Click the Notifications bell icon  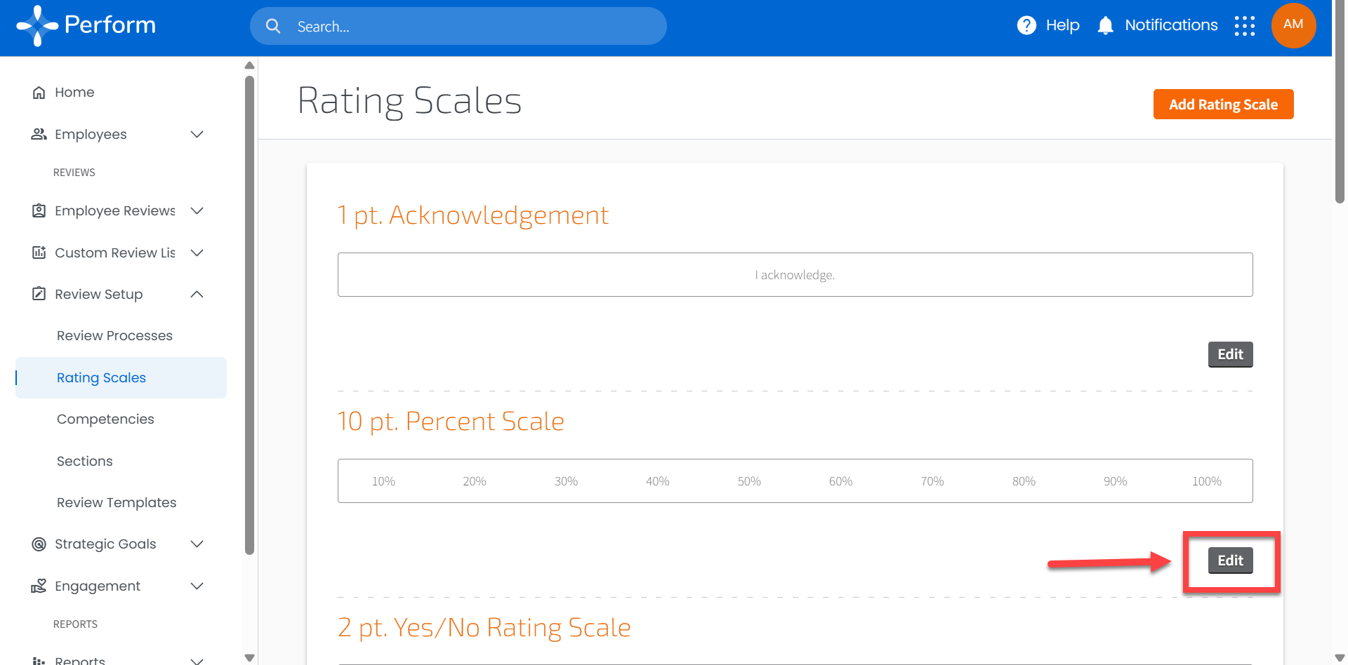pos(1105,25)
